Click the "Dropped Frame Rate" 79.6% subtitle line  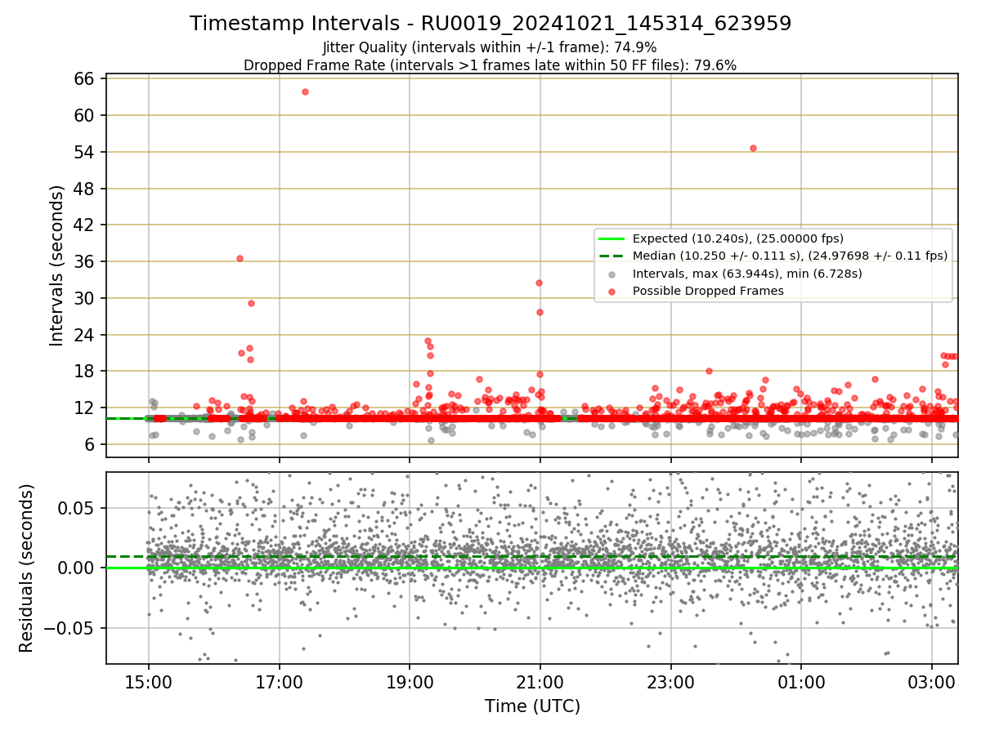(x=490, y=65)
